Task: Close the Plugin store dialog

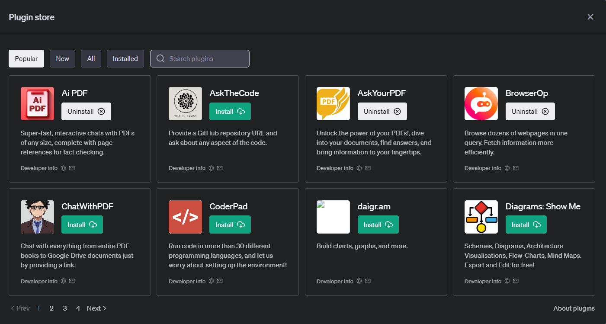Action: click(590, 17)
